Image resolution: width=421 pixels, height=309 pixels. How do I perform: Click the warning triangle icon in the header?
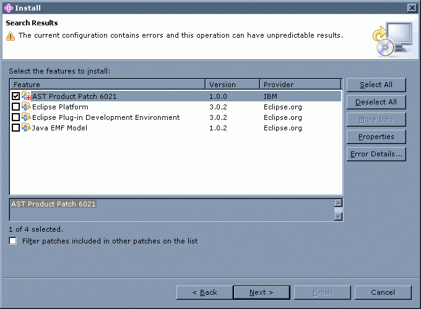pos(11,36)
